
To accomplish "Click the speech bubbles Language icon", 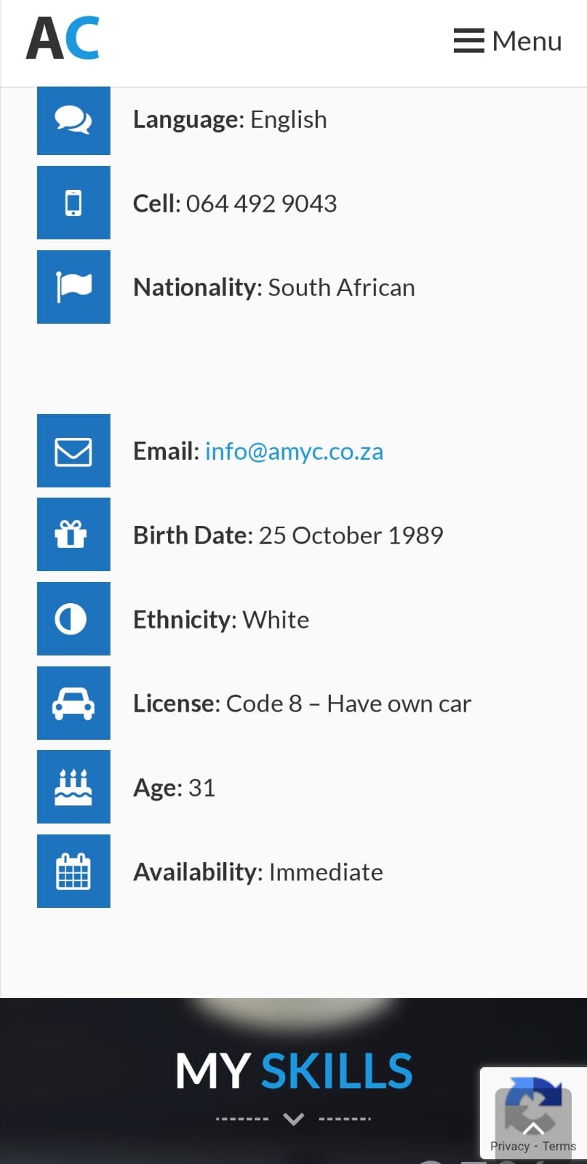I will [x=73, y=119].
